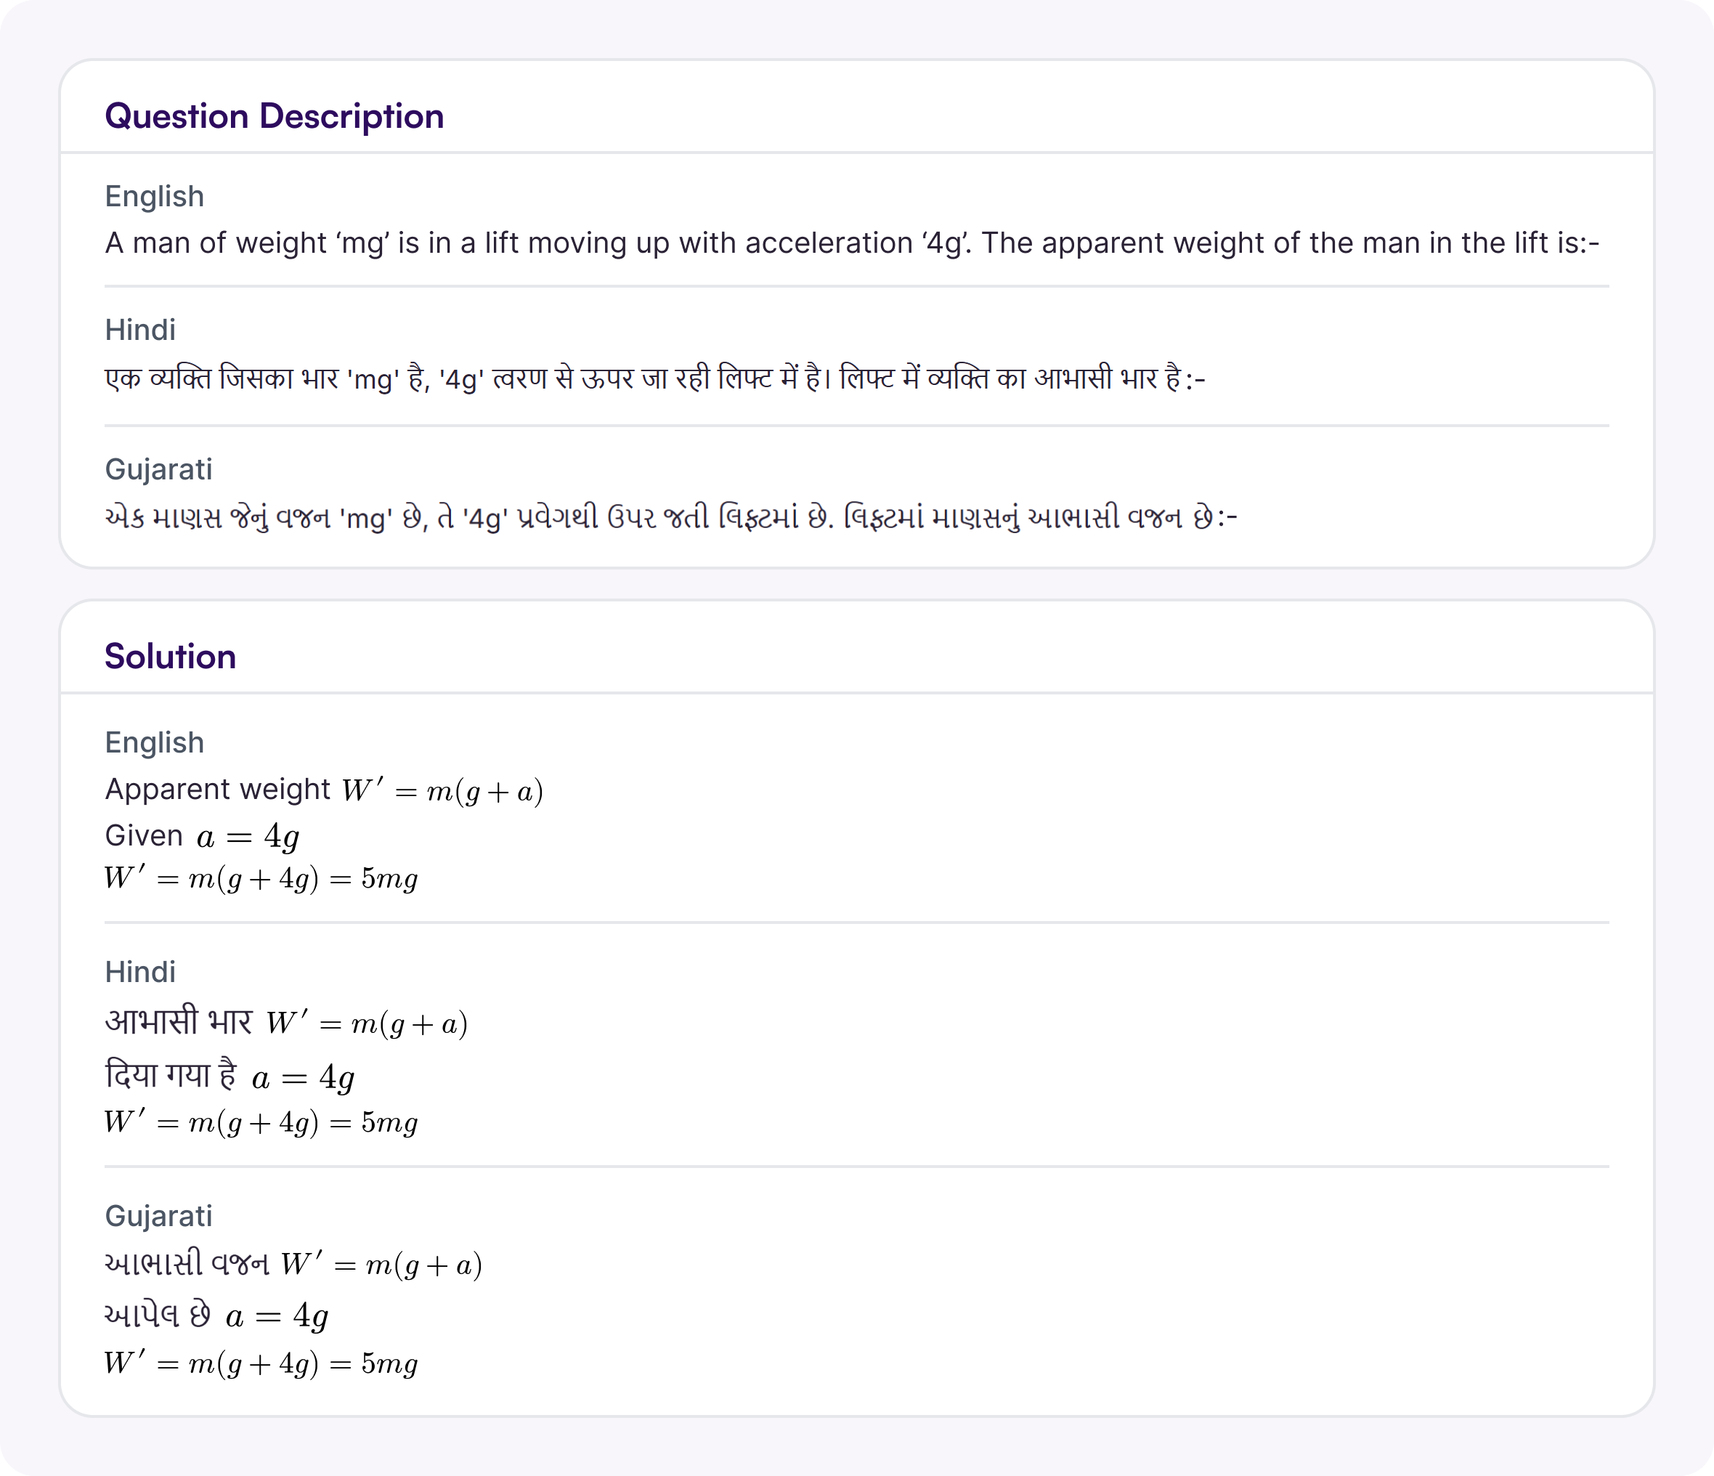Click the English question text about lift
Screen dimensions: 1714x1476
click(852, 243)
